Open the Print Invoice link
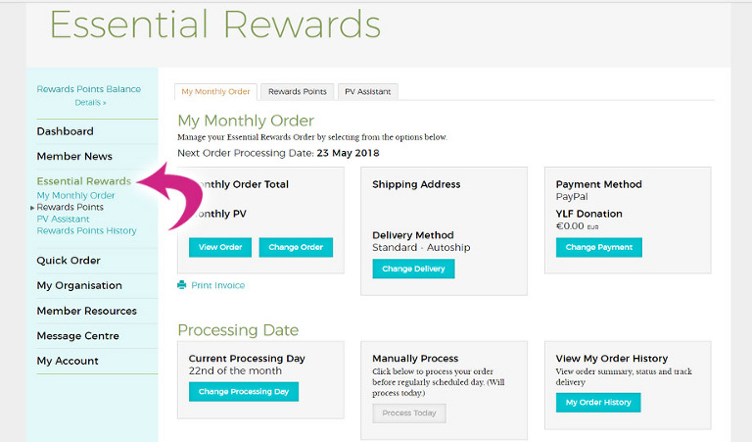Image resolution: width=752 pixels, height=442 pixels. [218, 285]
